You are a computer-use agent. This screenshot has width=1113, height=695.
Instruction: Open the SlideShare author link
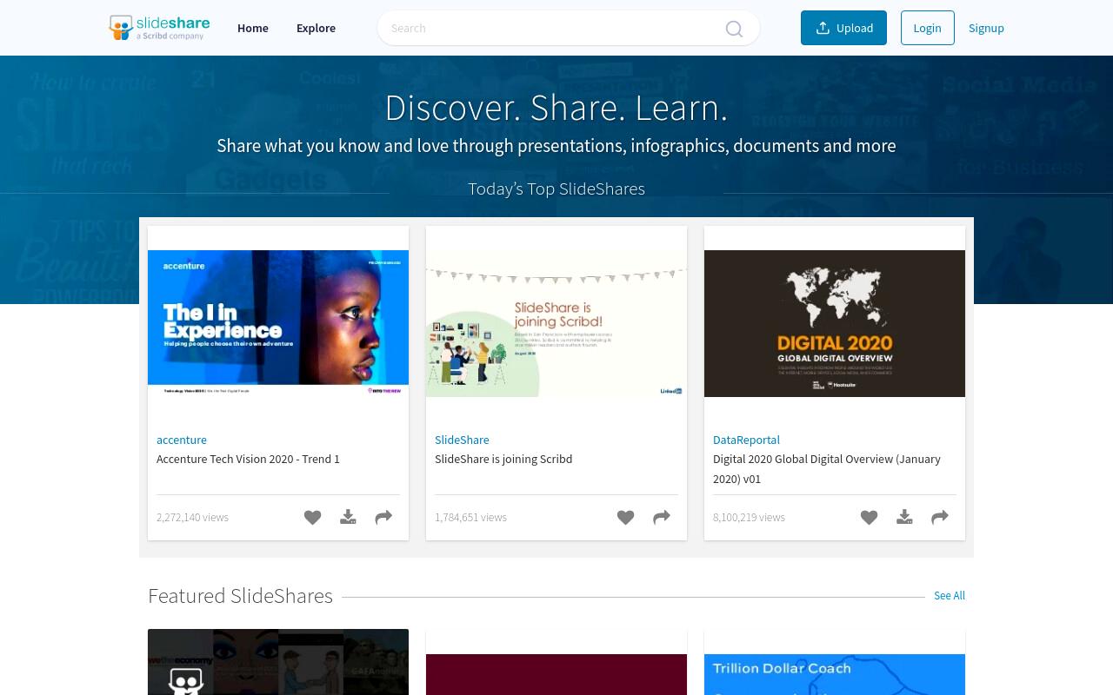(462, 440)
